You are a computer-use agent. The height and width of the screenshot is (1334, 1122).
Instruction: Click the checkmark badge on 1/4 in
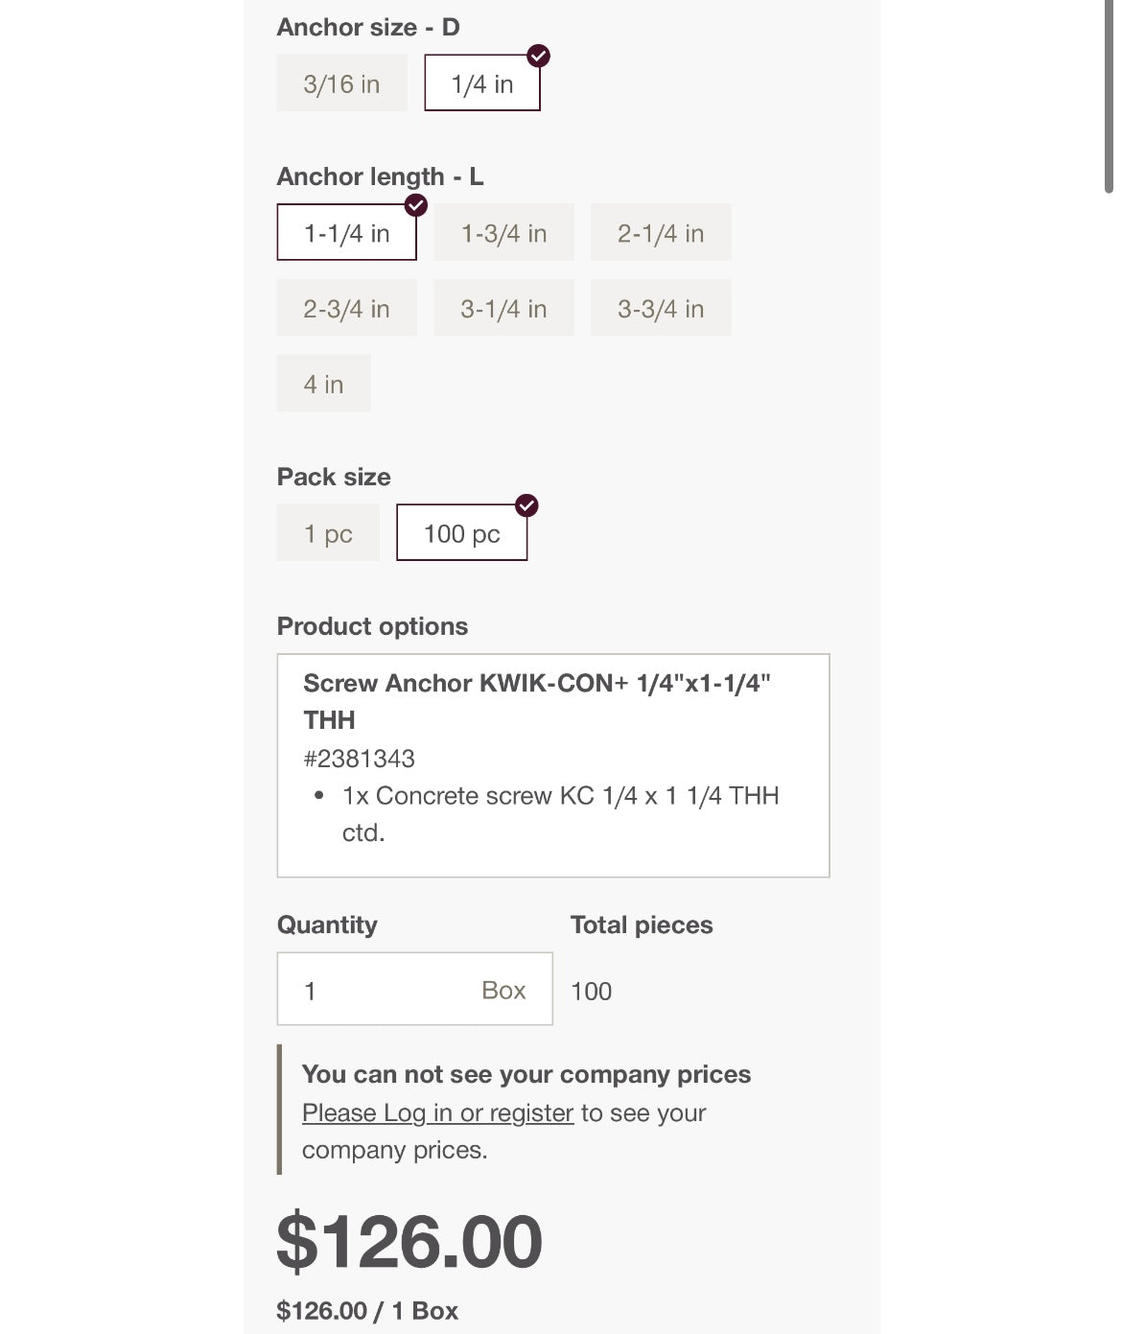pyautogui.click(x=539, y=56)
